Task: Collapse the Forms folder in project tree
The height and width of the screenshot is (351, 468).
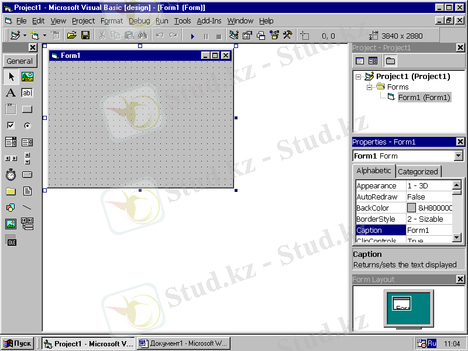Action: [369, 87]
